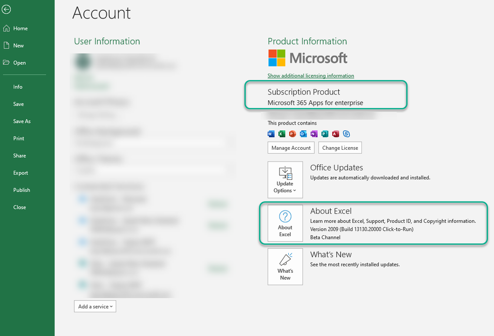Click the Excel app icon
This screenshot has width=494, height=336.
click(x=282, y=134)
